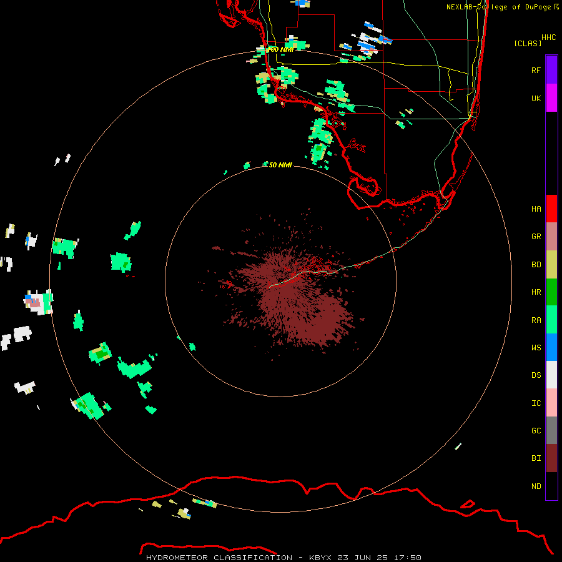Click the ND legend label
Screen dimensions: 562x562
(x=536, y=486)
